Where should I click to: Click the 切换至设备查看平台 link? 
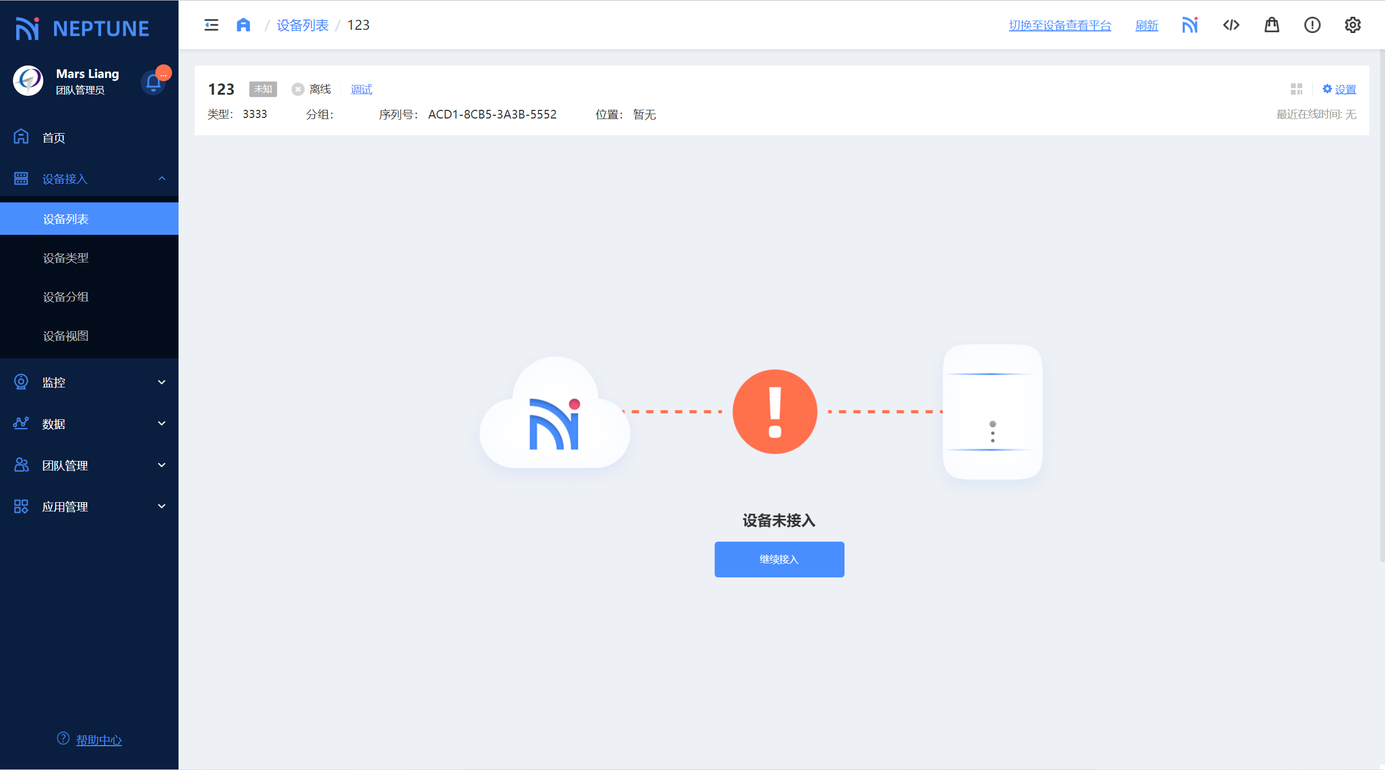point(1060,25)
